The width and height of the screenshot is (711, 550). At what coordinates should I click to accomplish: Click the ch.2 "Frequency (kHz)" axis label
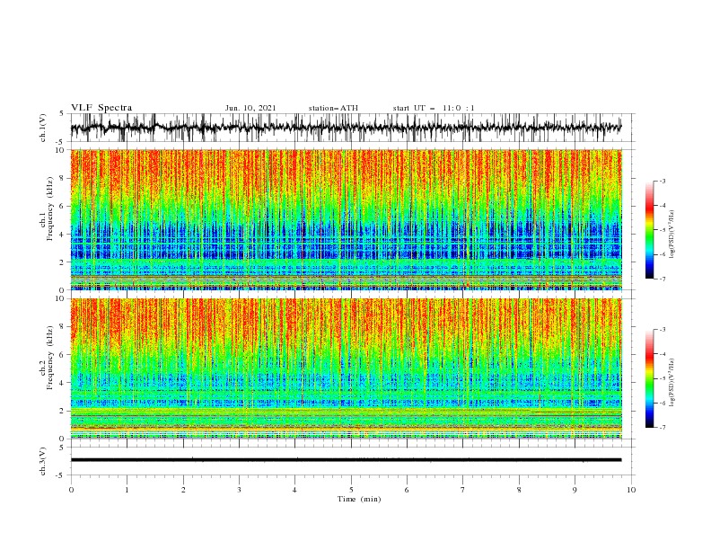point(50,358)
